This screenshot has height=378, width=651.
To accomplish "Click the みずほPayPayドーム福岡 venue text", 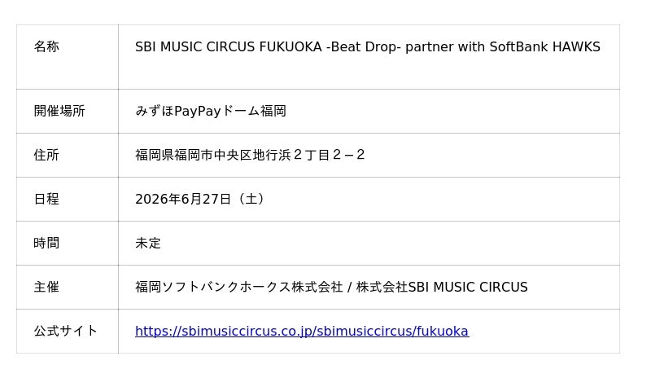I will tap(211, 111).
